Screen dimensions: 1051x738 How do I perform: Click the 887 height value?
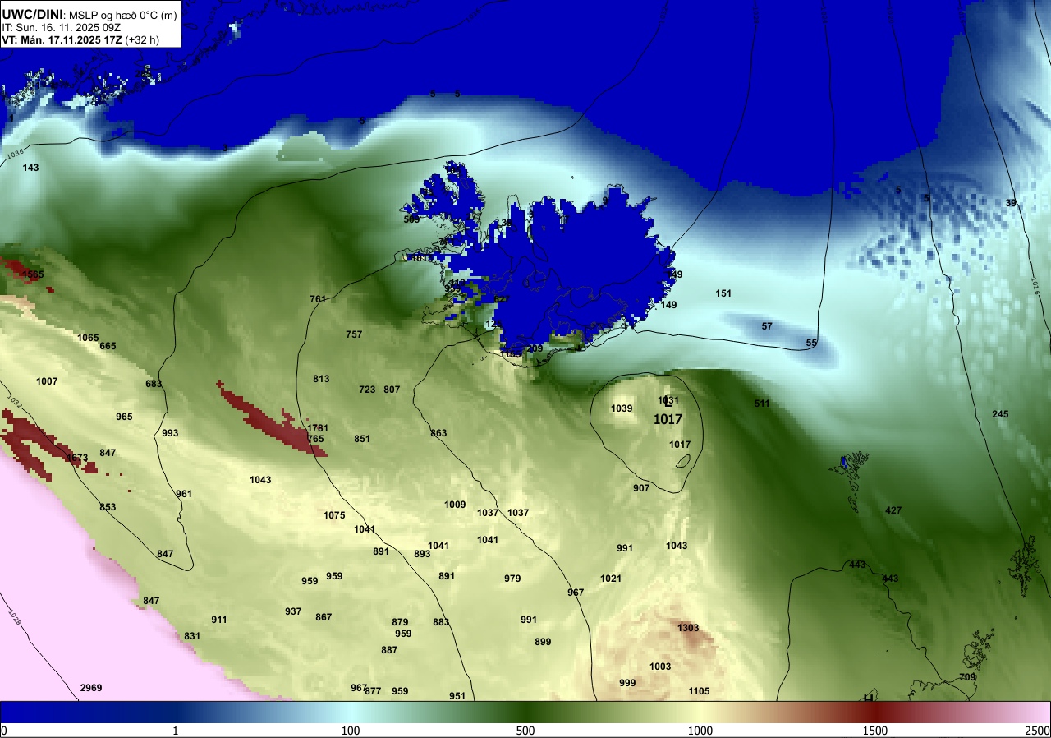click(389, 650)
